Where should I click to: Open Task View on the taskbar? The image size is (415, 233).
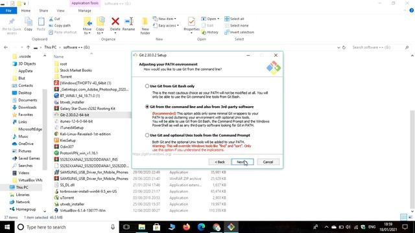coord(126,227)
